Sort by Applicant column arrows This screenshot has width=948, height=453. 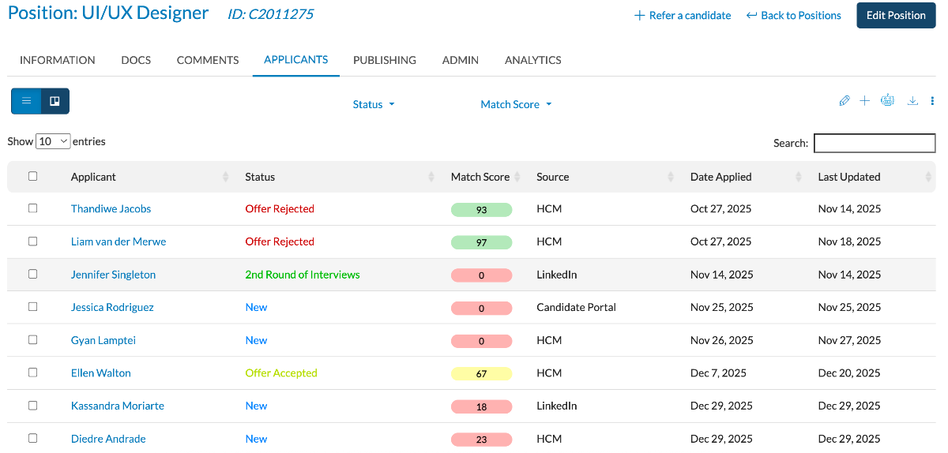pyautogui.click(x=226, y=177)
